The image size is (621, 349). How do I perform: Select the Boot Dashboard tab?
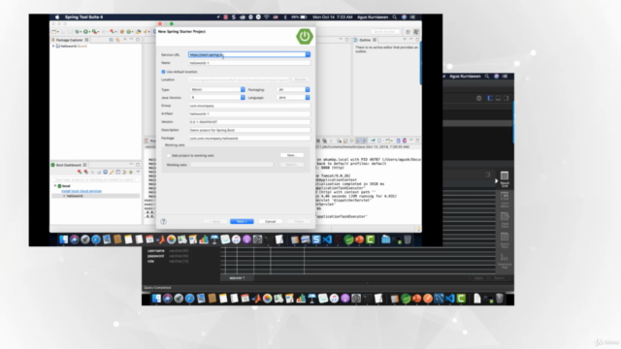[68, 165]
